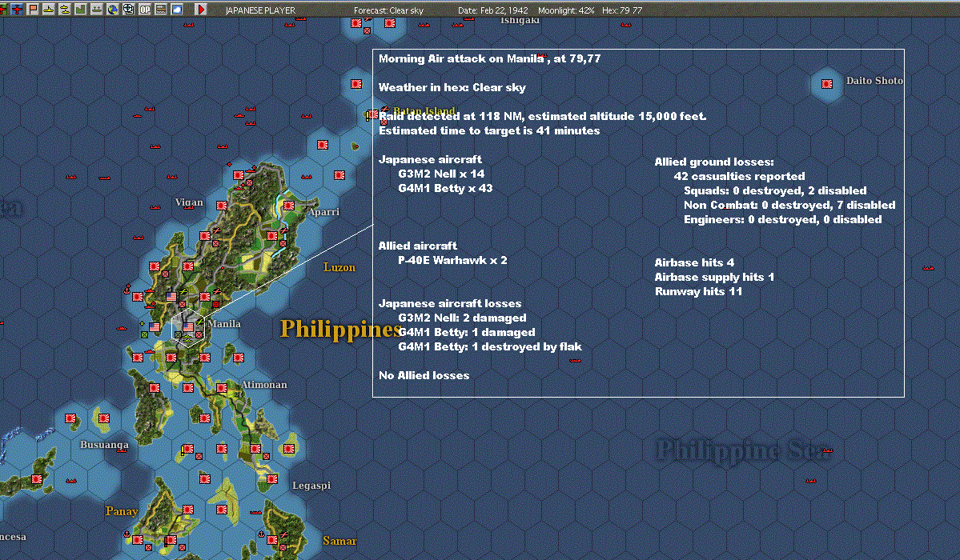The width and height of the screenshot is (960, 560).
Task: Click the G4M1 Betty x 43 line
Action: point(445,189)
